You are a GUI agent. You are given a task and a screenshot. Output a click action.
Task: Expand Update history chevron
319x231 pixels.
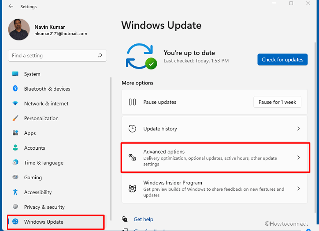tap(298, 128)
